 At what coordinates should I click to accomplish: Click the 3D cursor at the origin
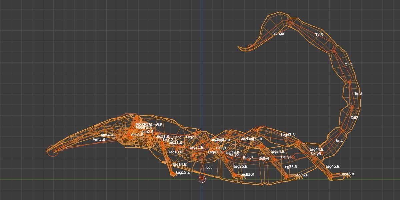point(202,179)
